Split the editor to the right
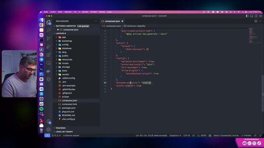 (x=256, y=21)
